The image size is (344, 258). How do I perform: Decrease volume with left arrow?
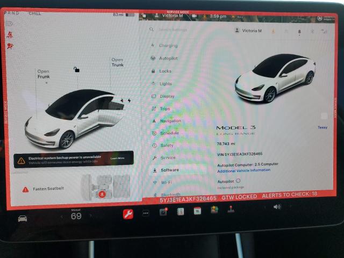(265, 207)
